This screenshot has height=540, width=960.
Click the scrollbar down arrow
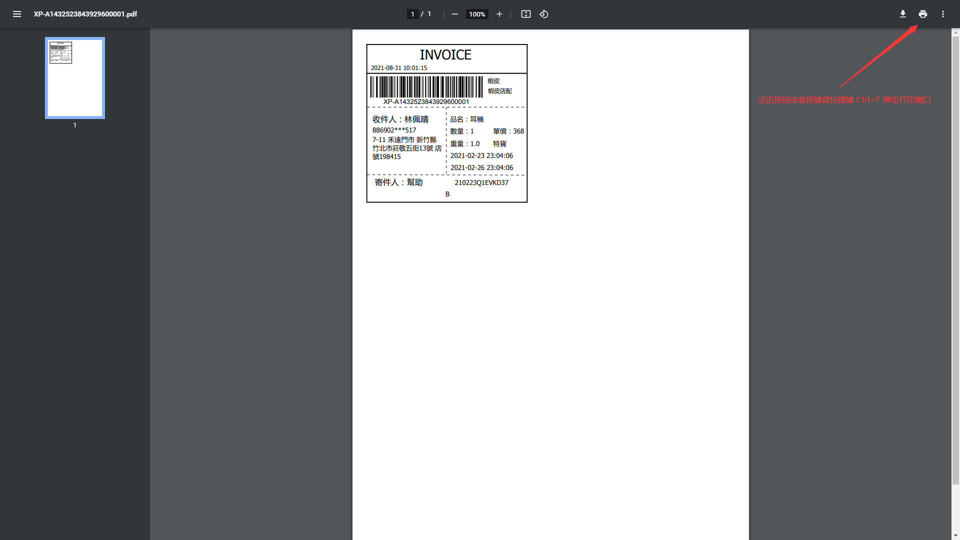click(x=955, y=536)
